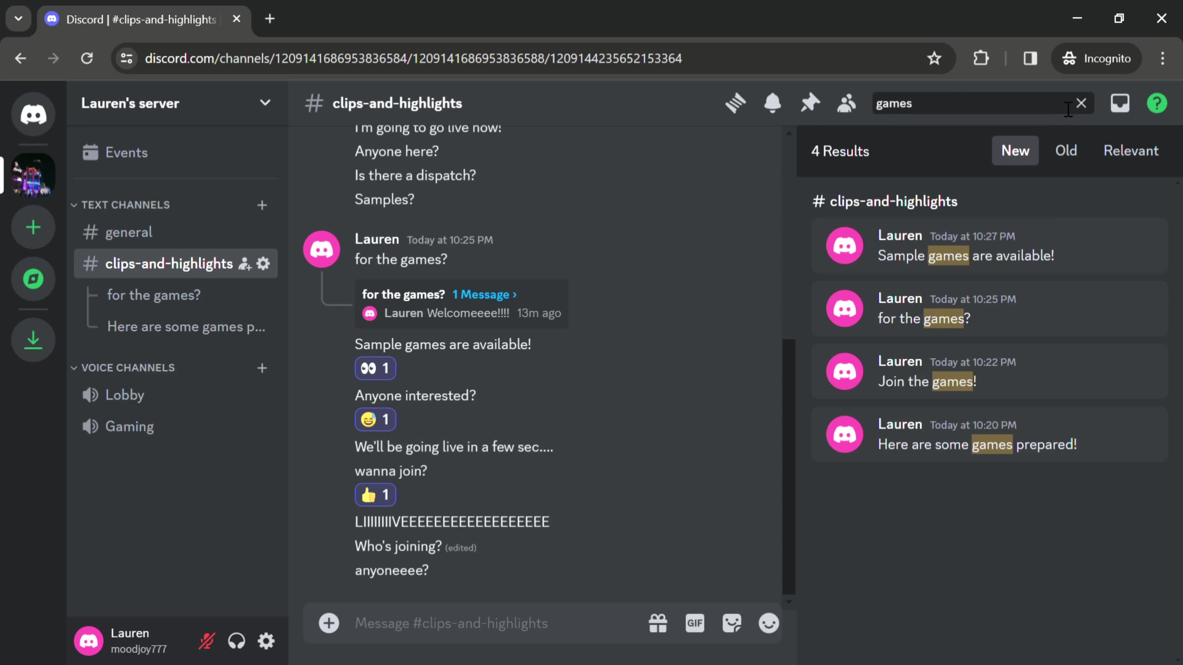Open the members list icon
Viewport: 1183px width, 665px height.
[x=848, y=103]
